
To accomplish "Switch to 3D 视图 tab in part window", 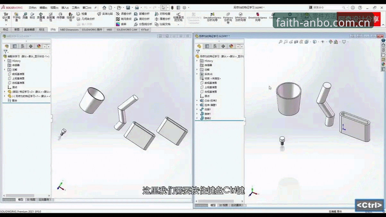I will click(223, 205).
